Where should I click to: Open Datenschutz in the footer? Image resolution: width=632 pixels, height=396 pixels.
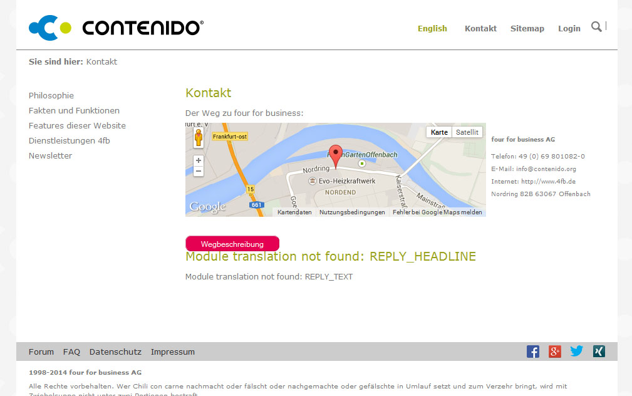tap(115, 352)
